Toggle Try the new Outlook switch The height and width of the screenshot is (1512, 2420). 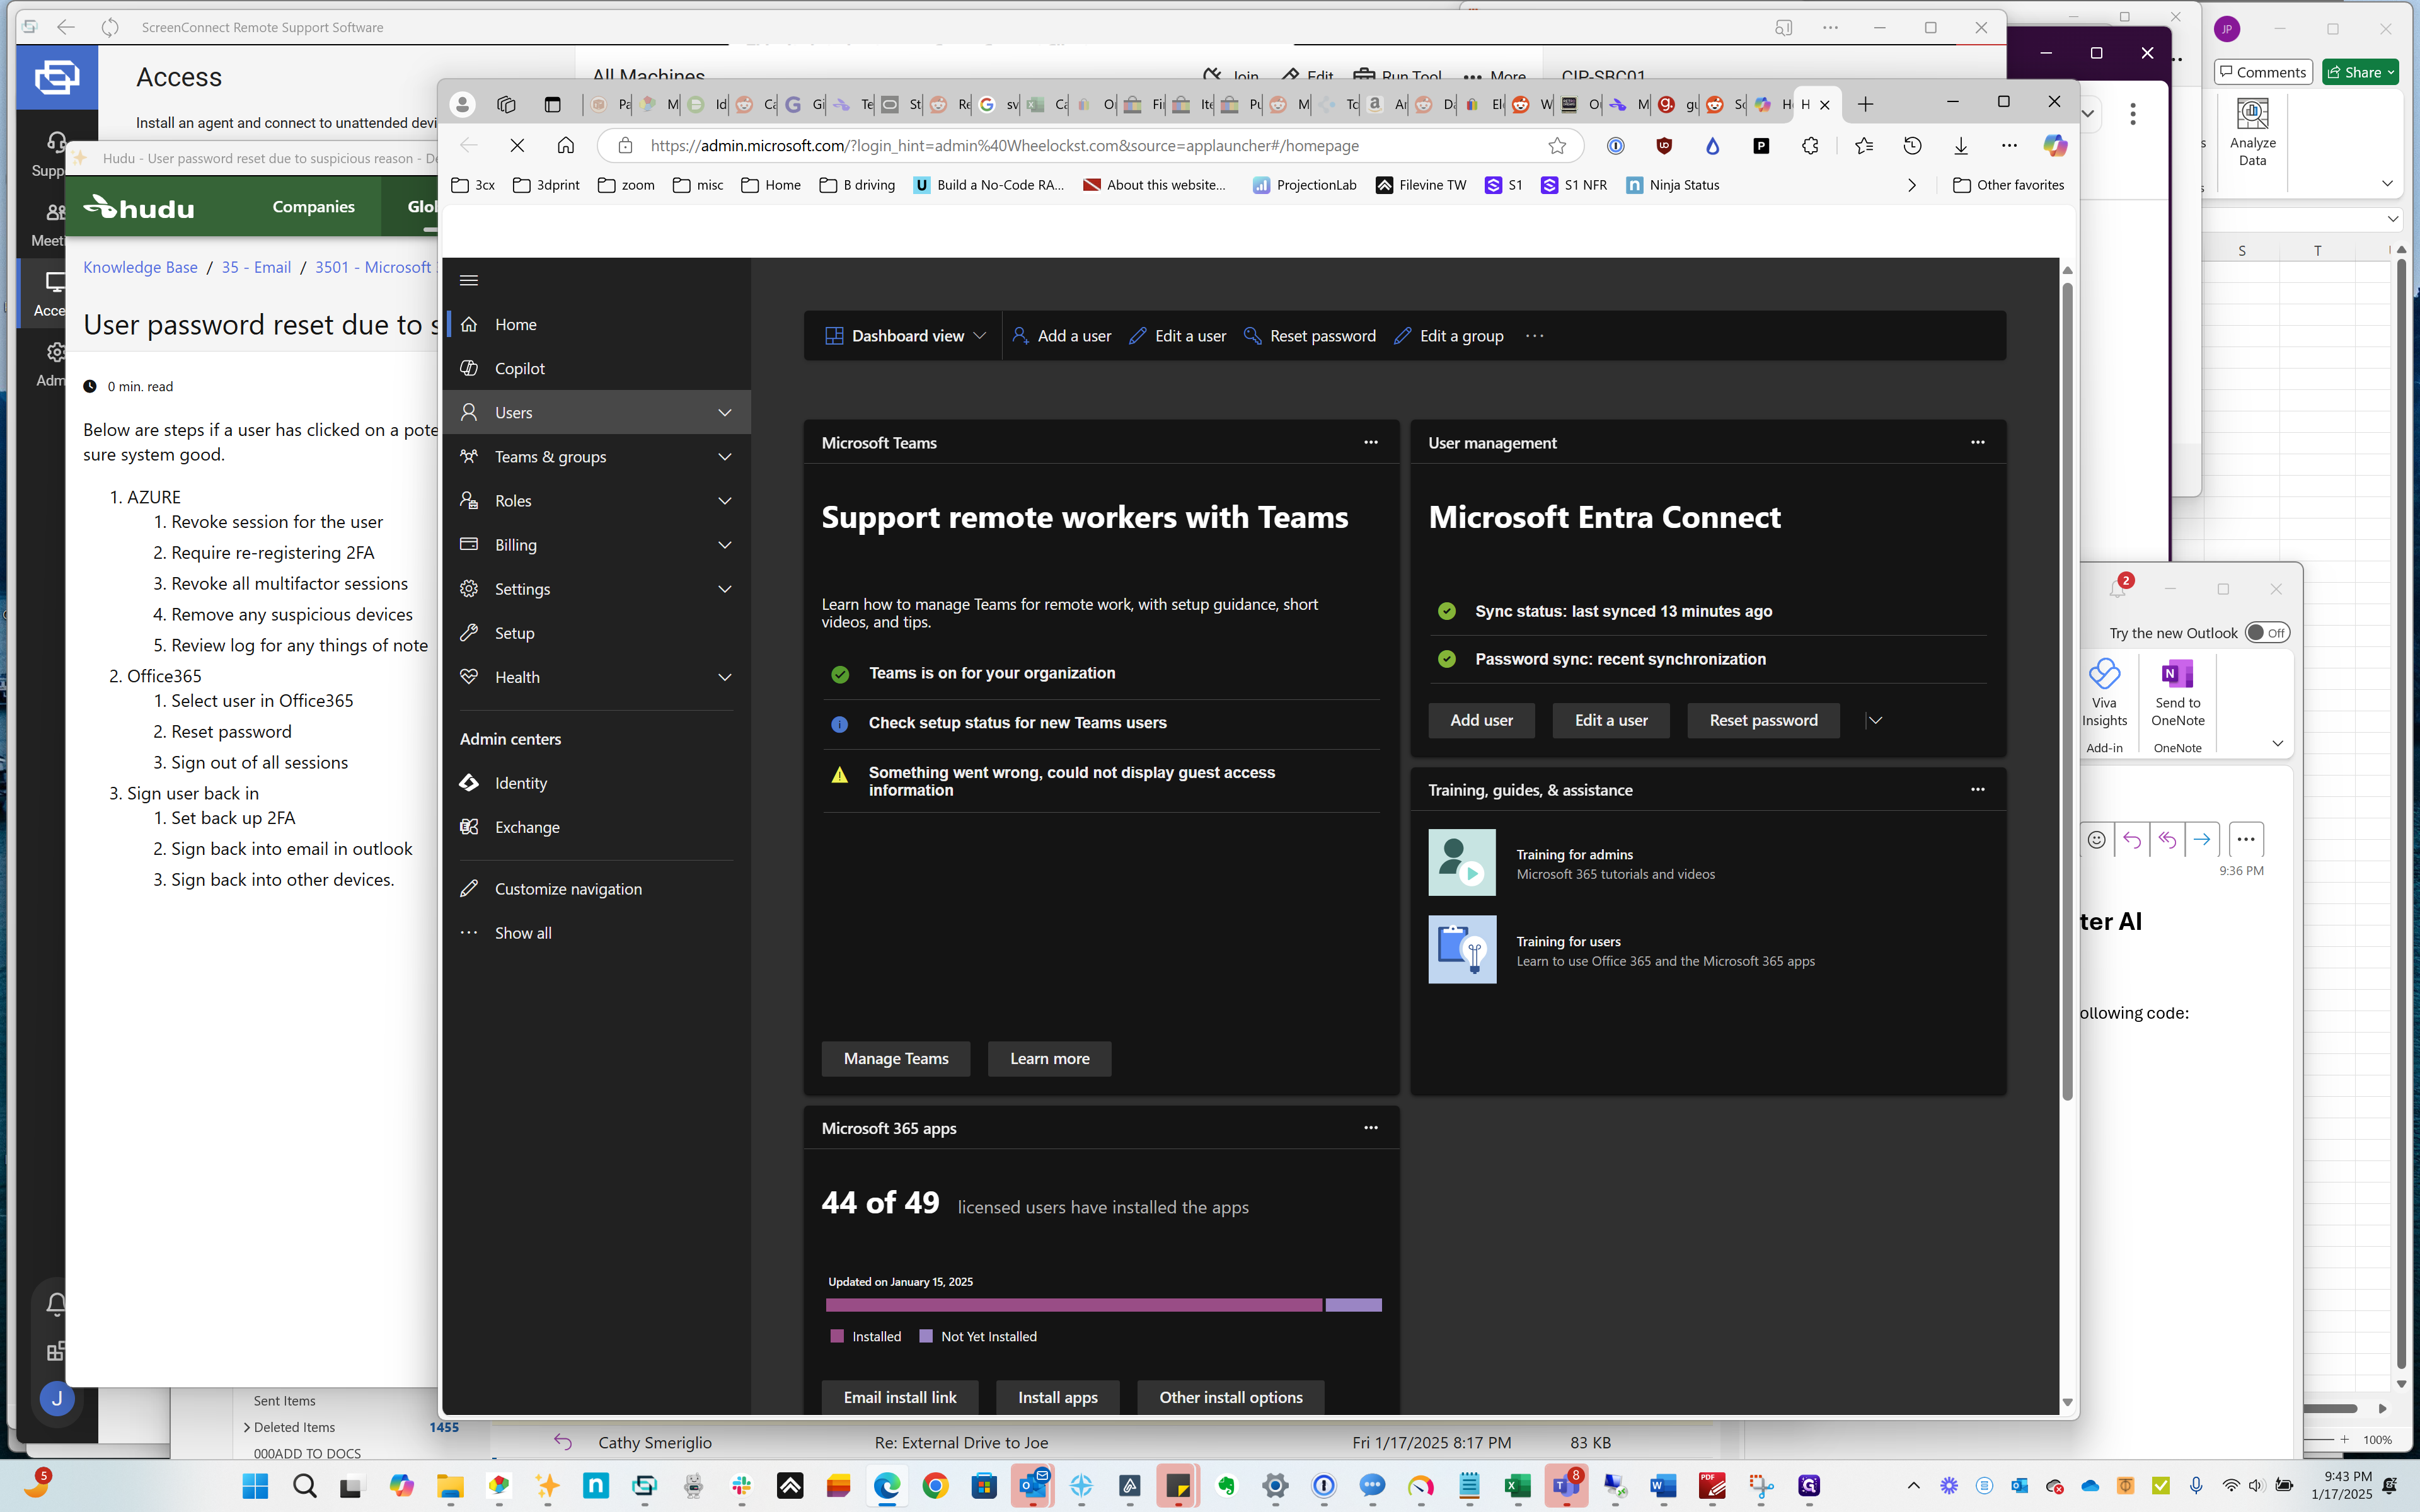(2266, 633)
